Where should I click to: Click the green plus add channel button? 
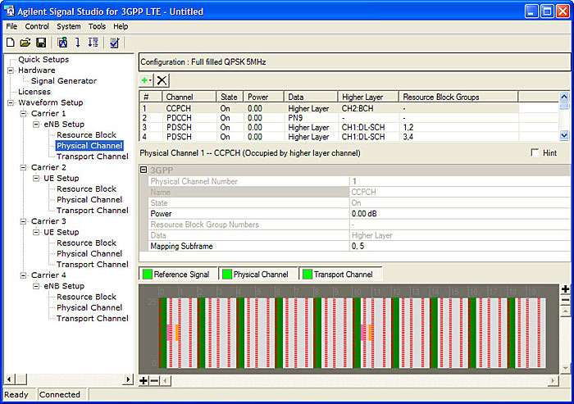point(146,79)
